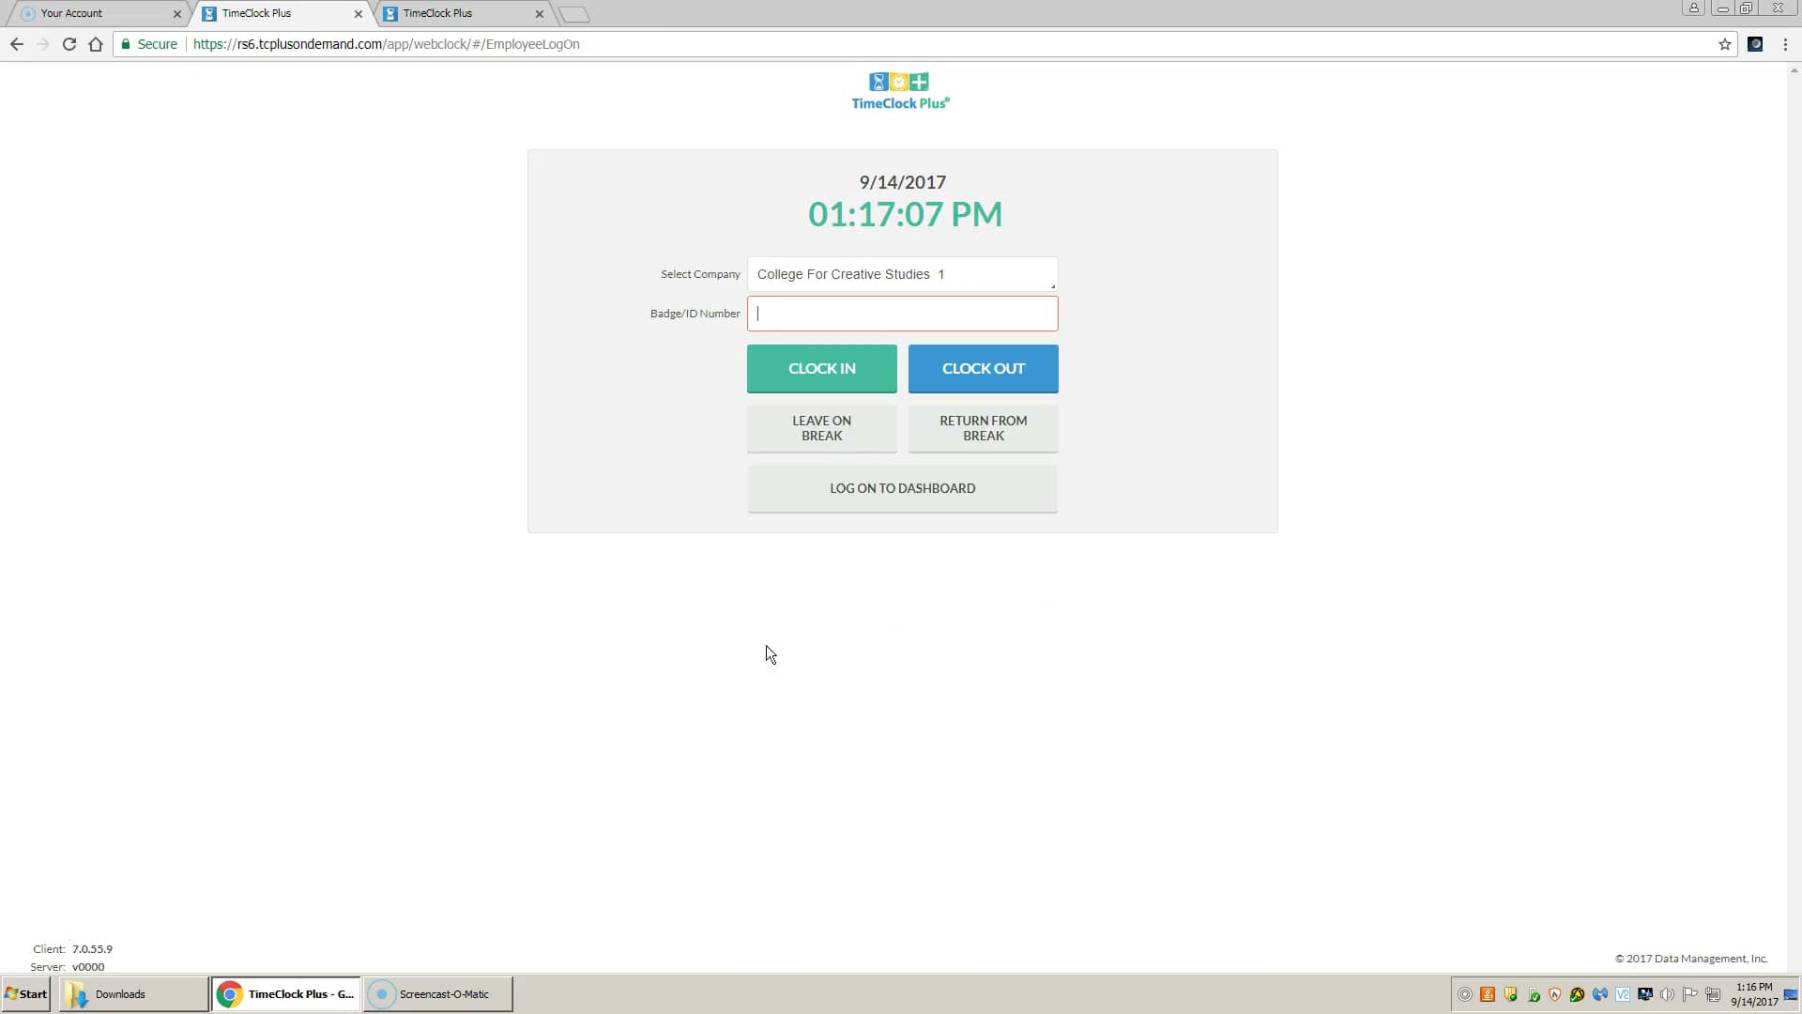Viewport: 1802px width, 1014px height.
Task: Click the blue Malwarebytes tray icon
Action: click(x=1600, y=994)
